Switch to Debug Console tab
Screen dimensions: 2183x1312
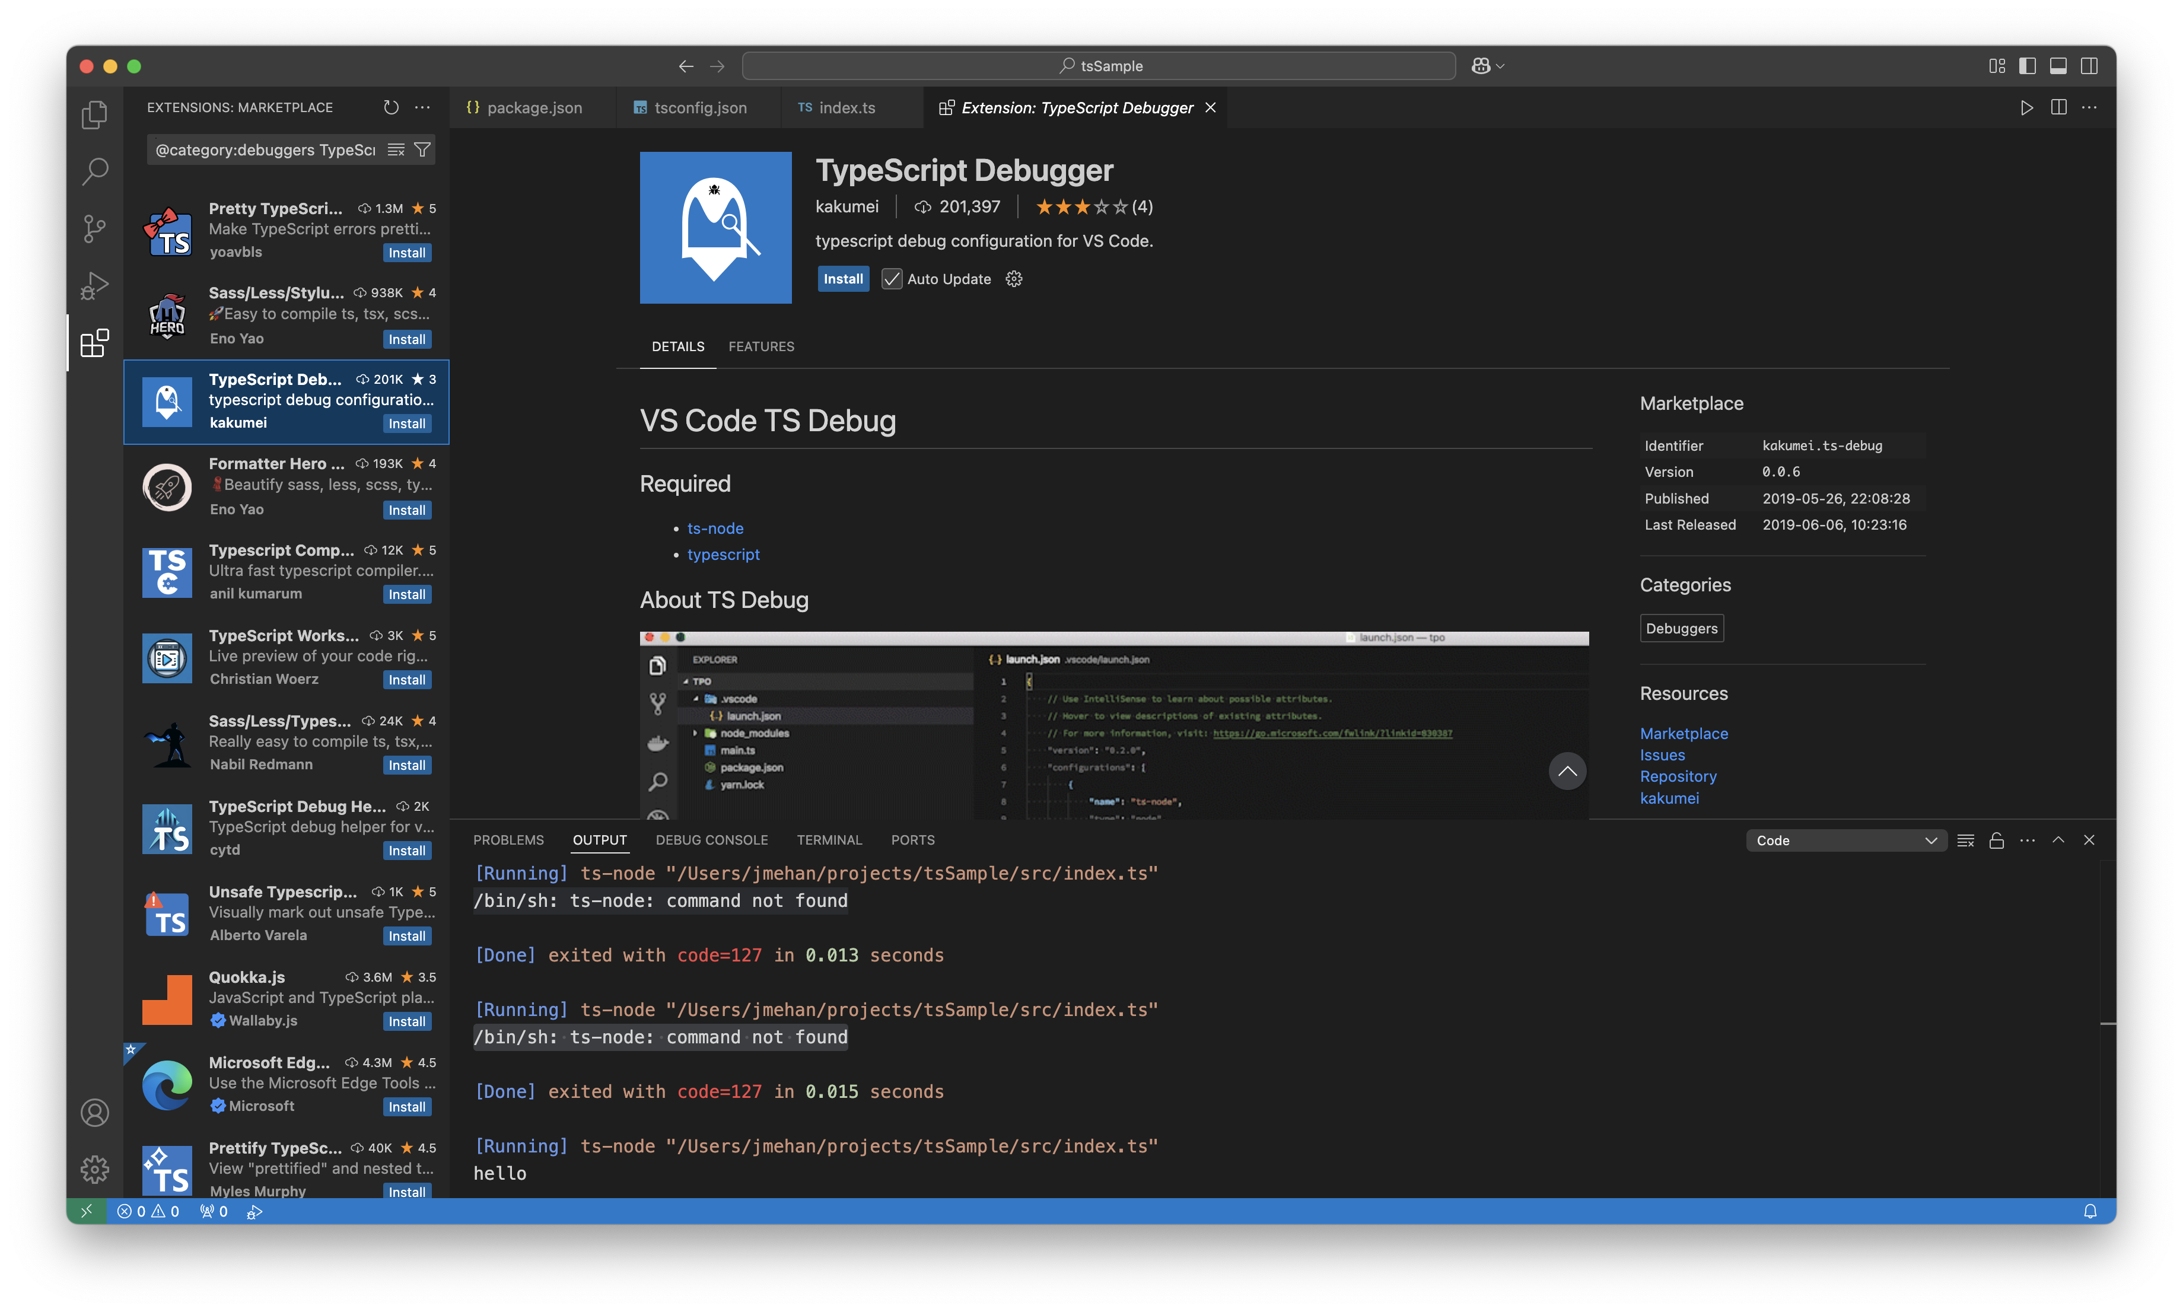(x=712, y=840)
